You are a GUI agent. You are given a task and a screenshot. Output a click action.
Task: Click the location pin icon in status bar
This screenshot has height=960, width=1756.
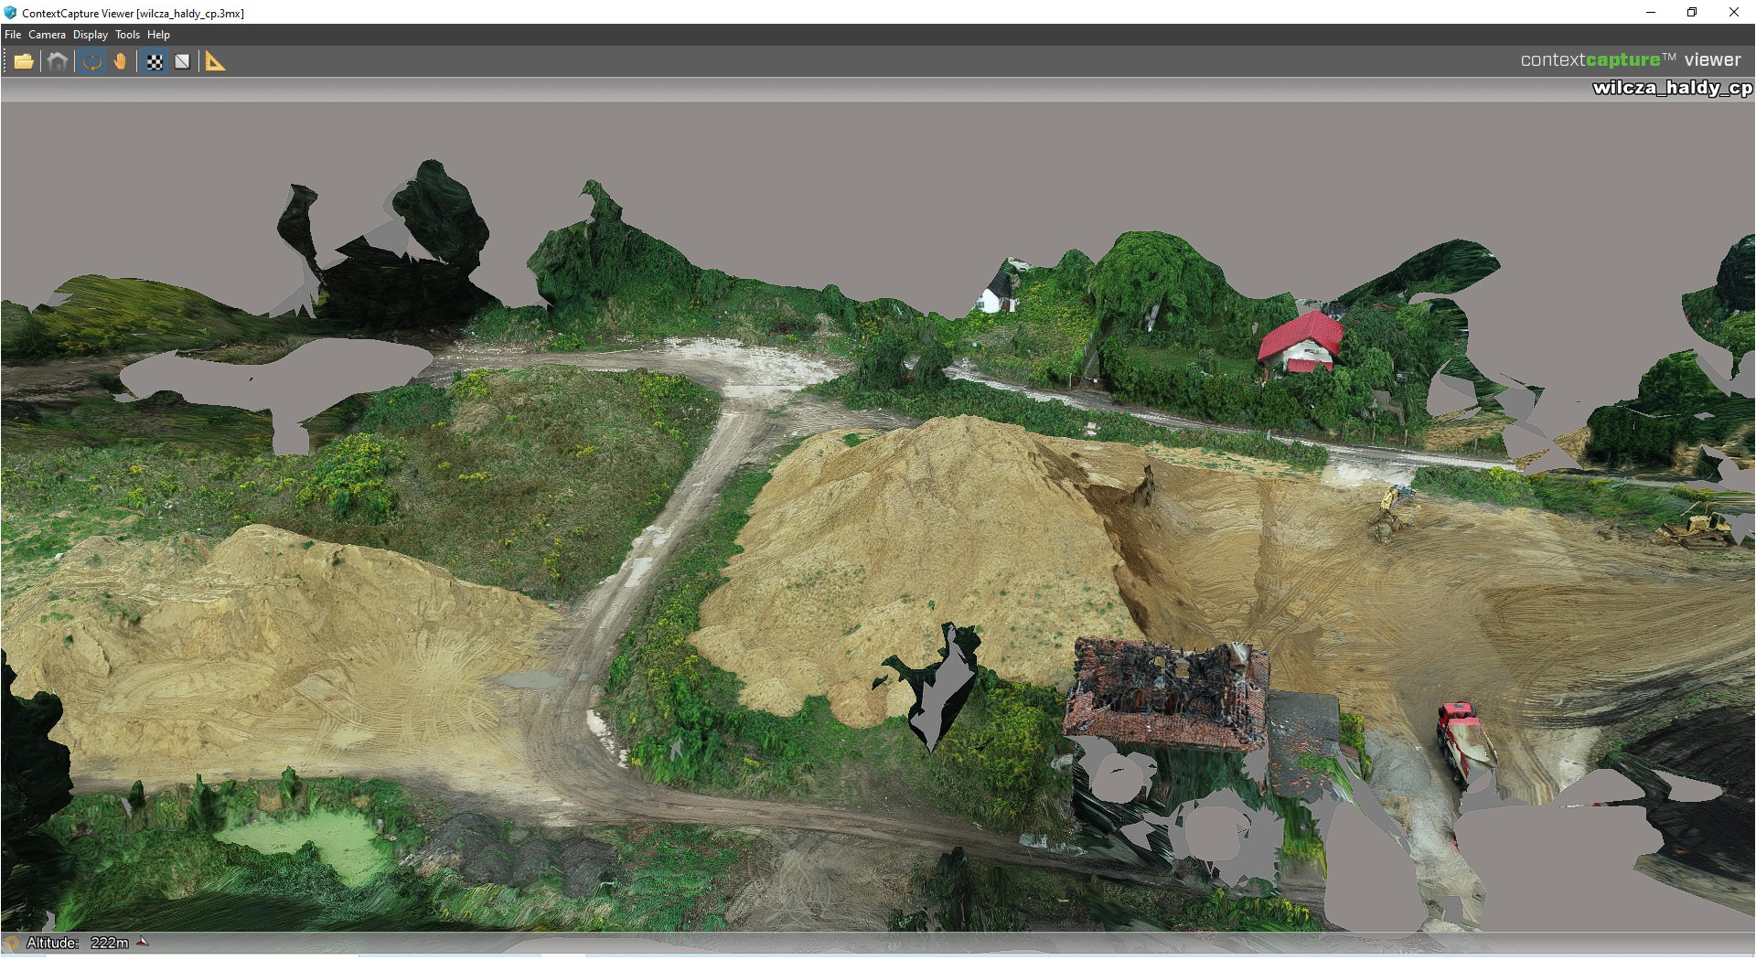tap(12, 943)
